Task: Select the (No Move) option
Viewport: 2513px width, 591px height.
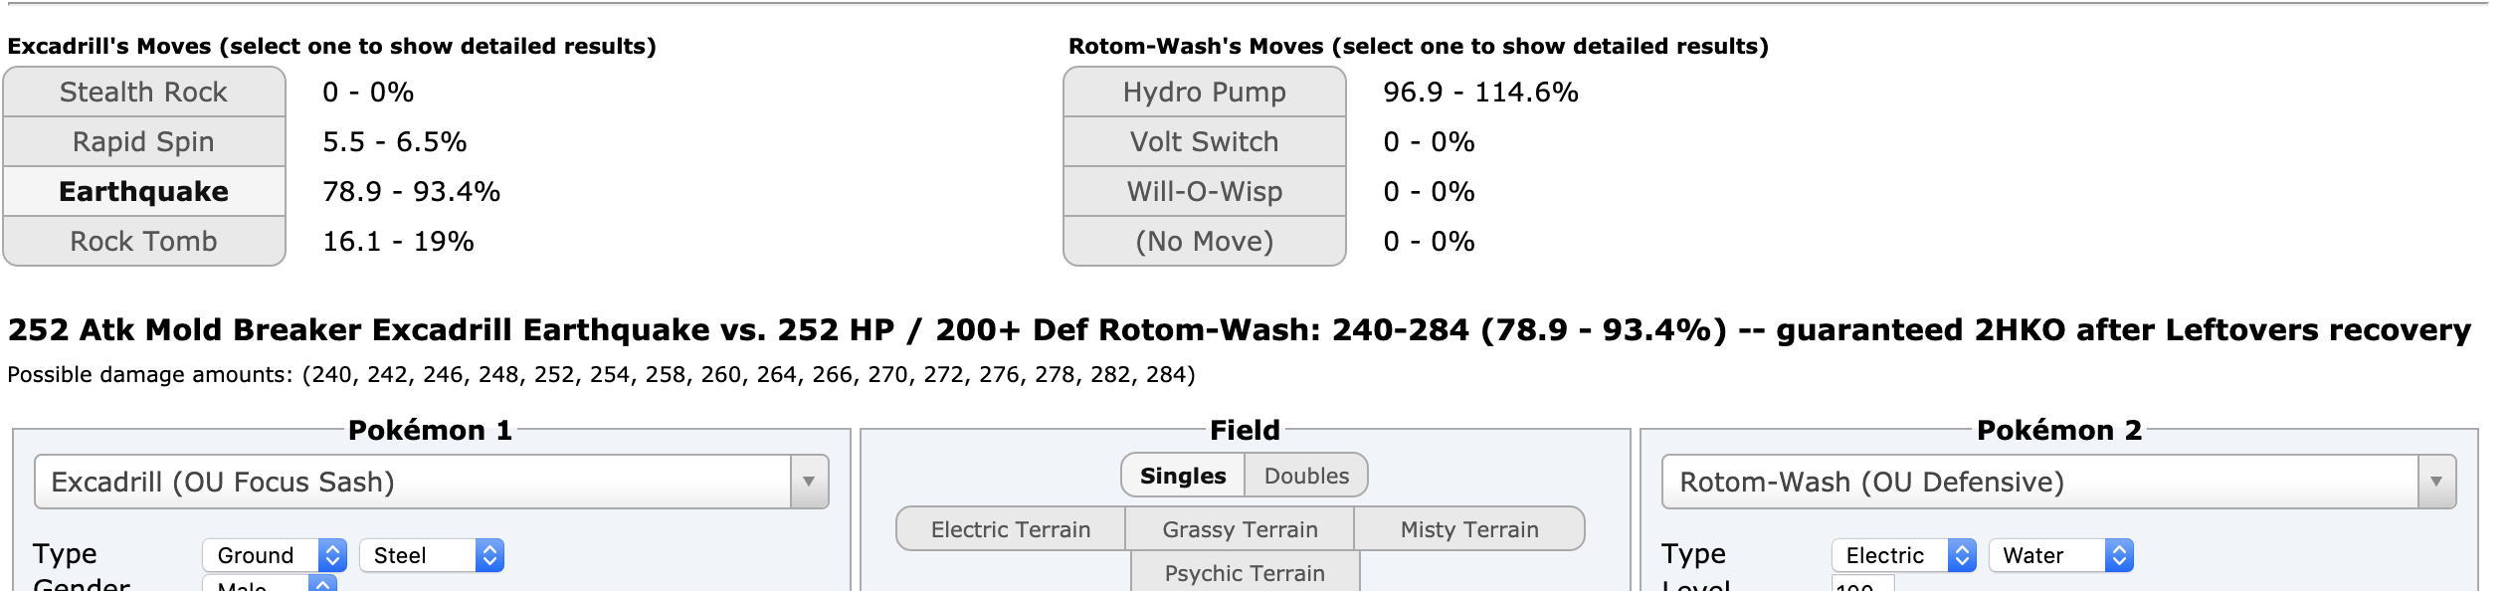Action: tap(1205, 241)
